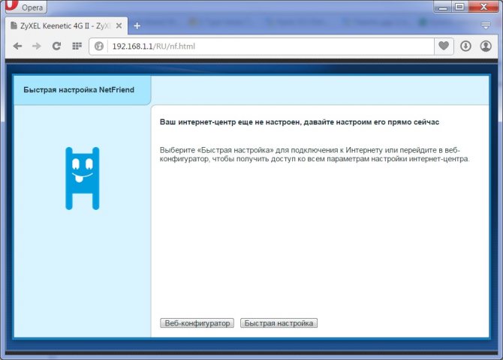This screenshot has width=503, height=360.
Task: Select the ZyXEL Keenetic 4G II tab
Action: (66, 26)
